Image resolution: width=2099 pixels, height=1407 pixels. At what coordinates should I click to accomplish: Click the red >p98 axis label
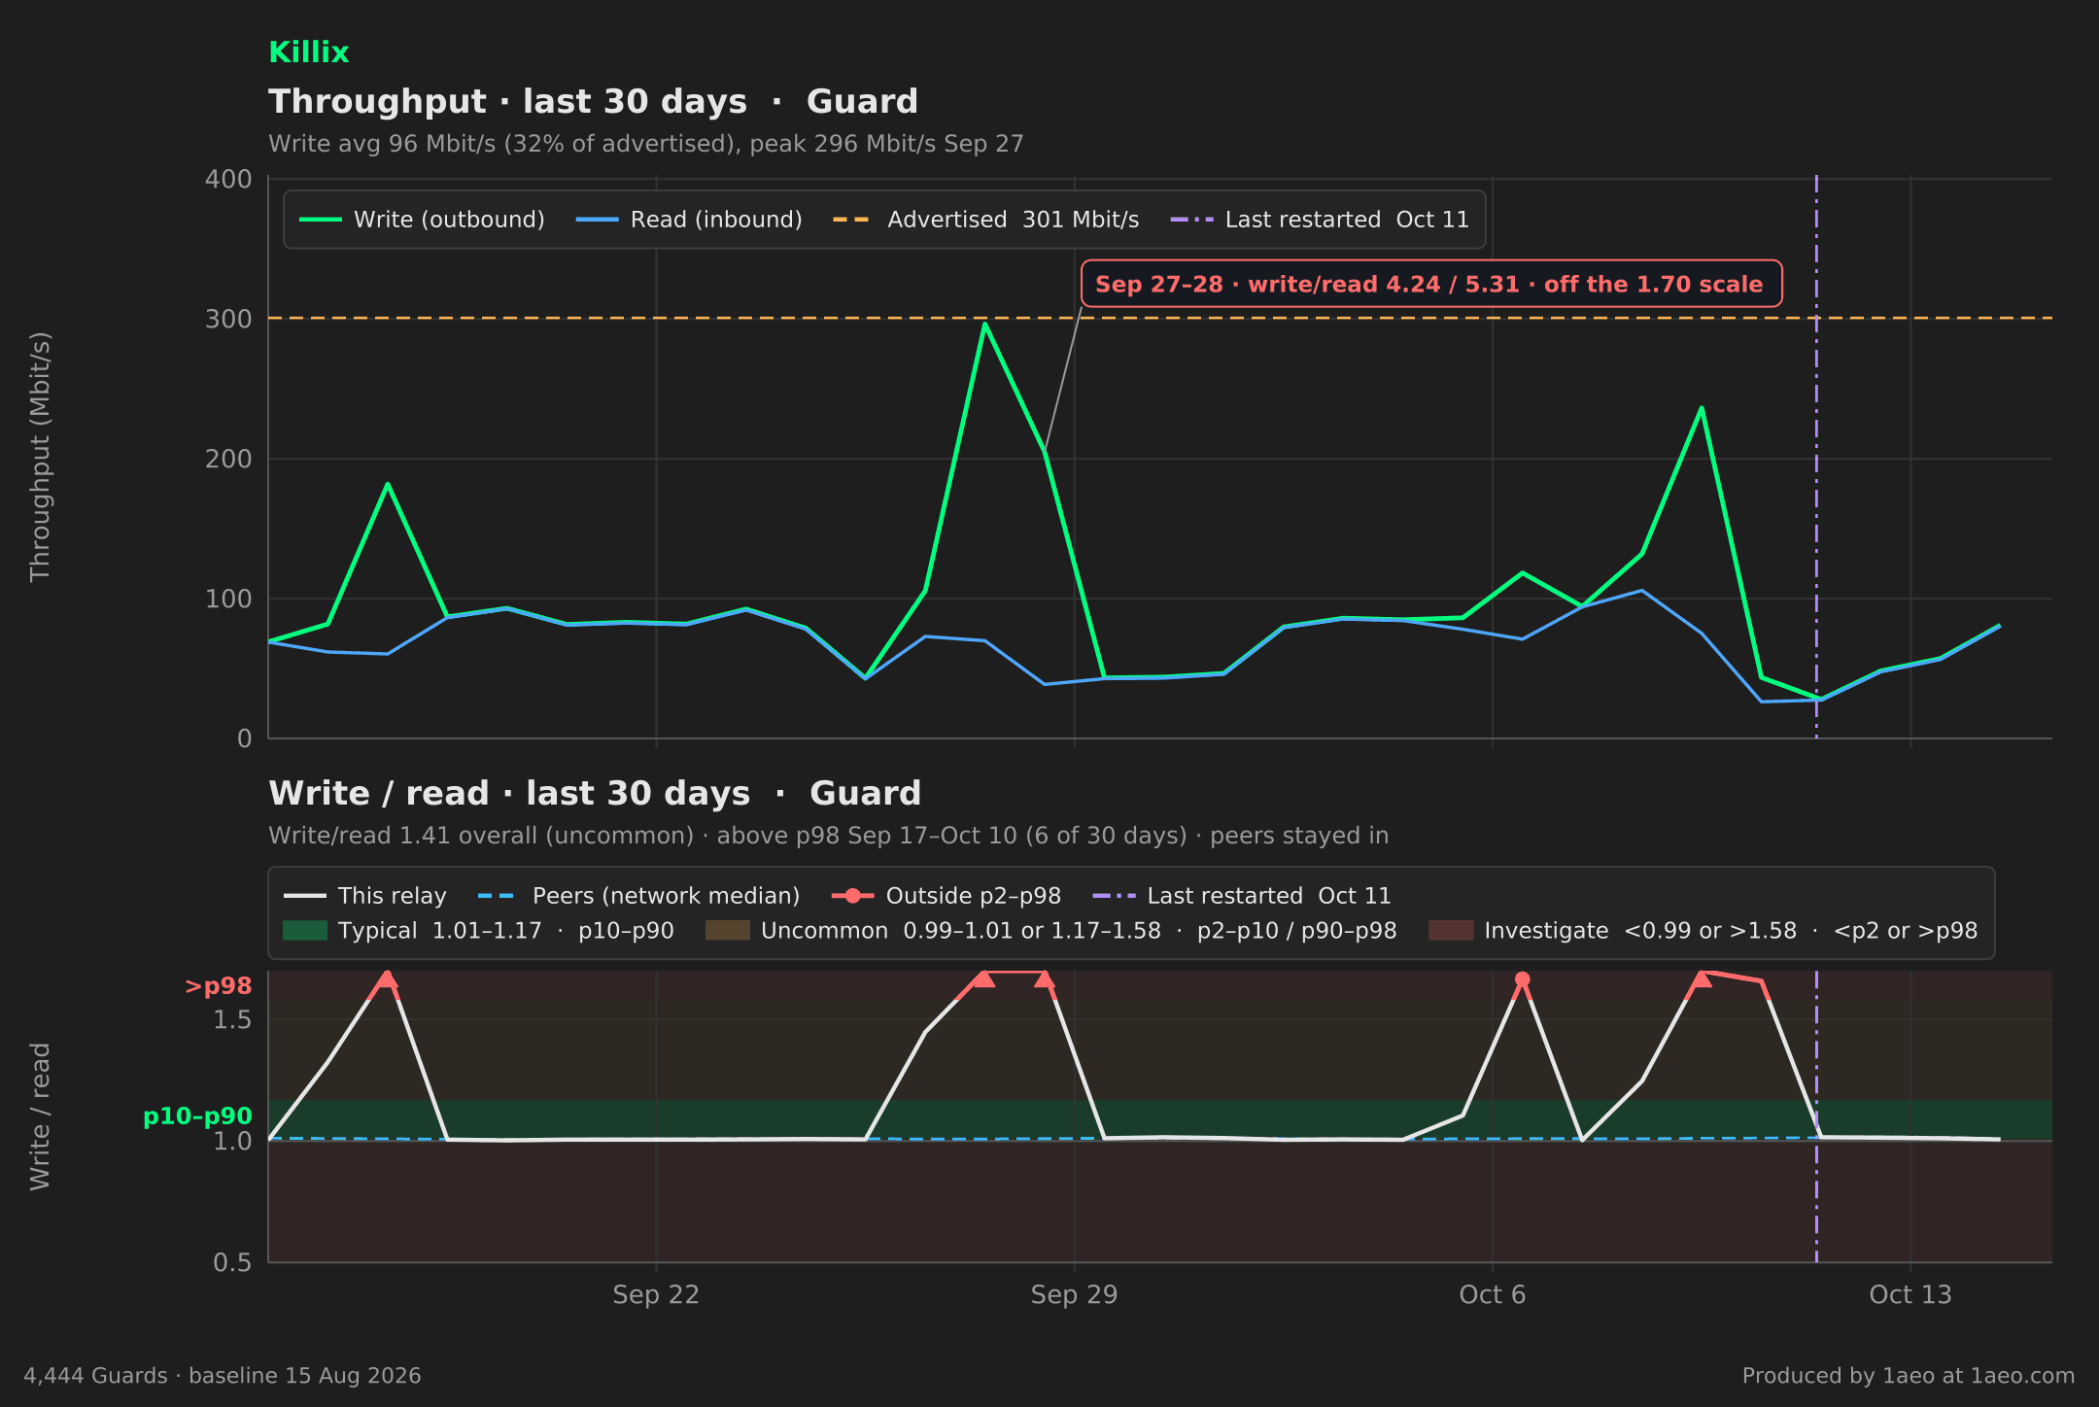(x=219, y=986)
